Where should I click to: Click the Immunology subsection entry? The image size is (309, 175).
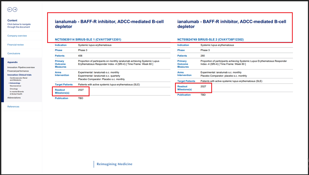click(x=15, y=83)
